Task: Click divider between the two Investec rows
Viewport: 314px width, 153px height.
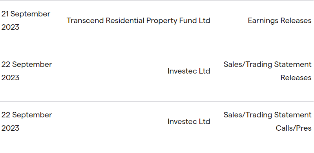Action: pyautogui.click(x=157, y=101)
